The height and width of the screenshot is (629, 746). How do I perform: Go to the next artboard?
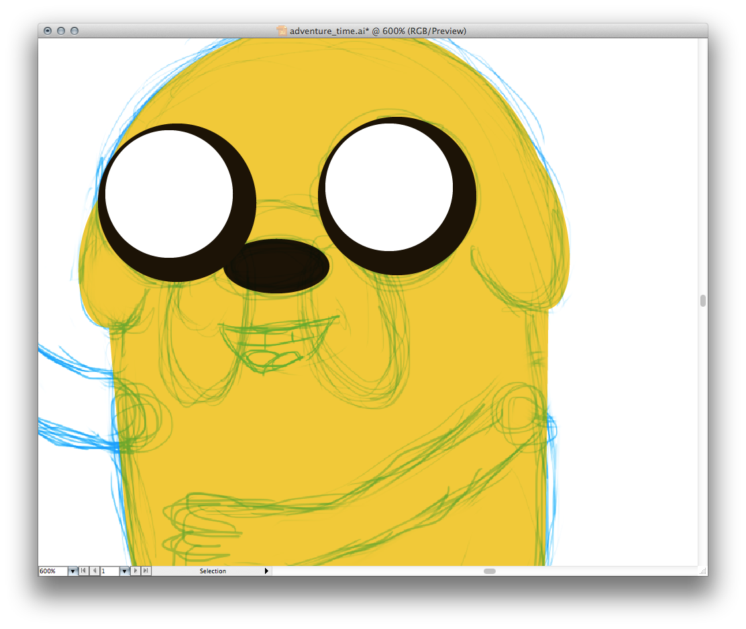[136, 571]
